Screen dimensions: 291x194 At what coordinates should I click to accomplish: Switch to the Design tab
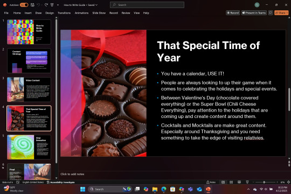click(50, 13)
